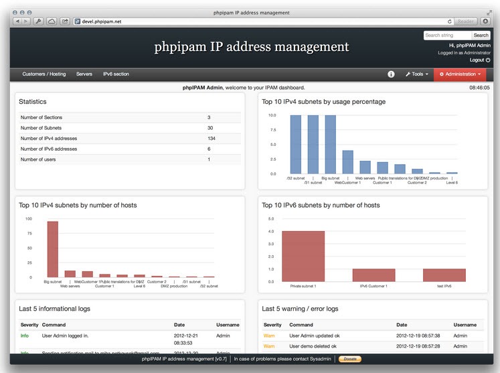Viewport: 500px width, 373px height.
Task: Click the 'User Admin logged in.' log entry
Action: 66,335
